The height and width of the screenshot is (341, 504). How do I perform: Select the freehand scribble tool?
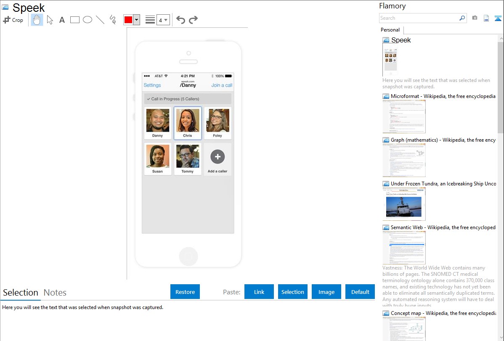pyautogui.click(x=113, y=20)
